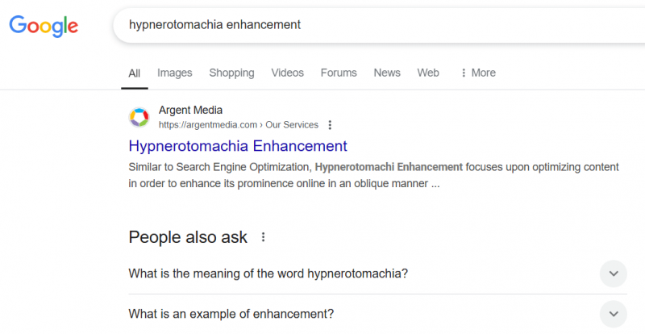Expand chevron for hypnerotomachia meaning question
The image size is (645, 334).
[614, 273]
